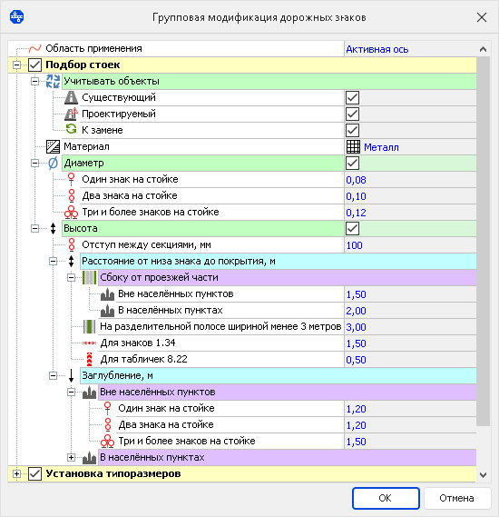Expand the В населённых пунктах node
This screenshot has height=517, width=499.
[71, 458]
